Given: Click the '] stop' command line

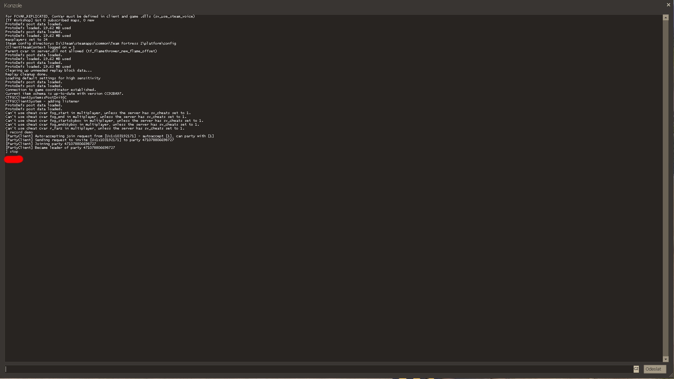Looking at the screenshot, I should click(12, 152).
